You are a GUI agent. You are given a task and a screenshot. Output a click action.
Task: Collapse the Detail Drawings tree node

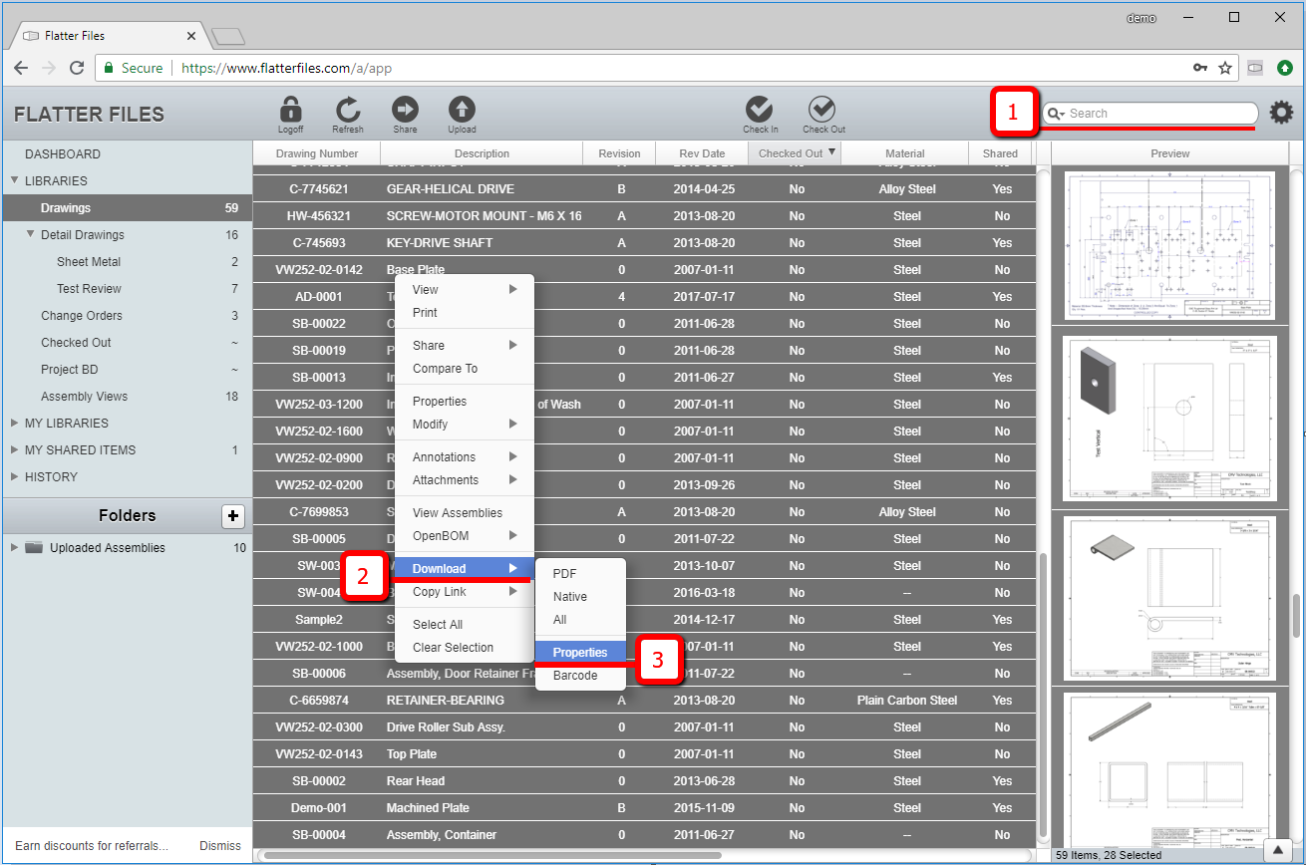(x=31, y=235)
